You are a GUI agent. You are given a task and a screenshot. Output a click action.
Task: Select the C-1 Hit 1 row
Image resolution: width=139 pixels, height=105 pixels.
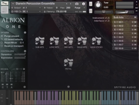coord(125,22)
